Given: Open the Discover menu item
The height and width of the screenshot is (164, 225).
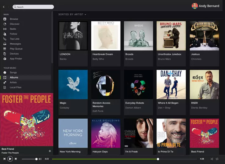Looking at the screenshot, I should pos(15,24).
